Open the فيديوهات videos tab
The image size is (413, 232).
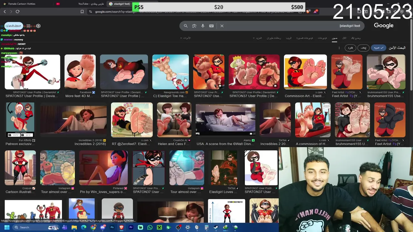pyautogui.click(x=322, y=38)
